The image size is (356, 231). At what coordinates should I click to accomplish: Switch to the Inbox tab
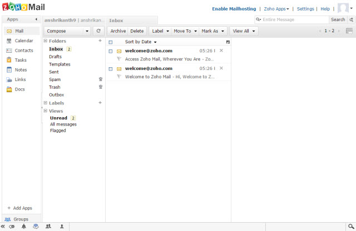click(x=132, y=21)
